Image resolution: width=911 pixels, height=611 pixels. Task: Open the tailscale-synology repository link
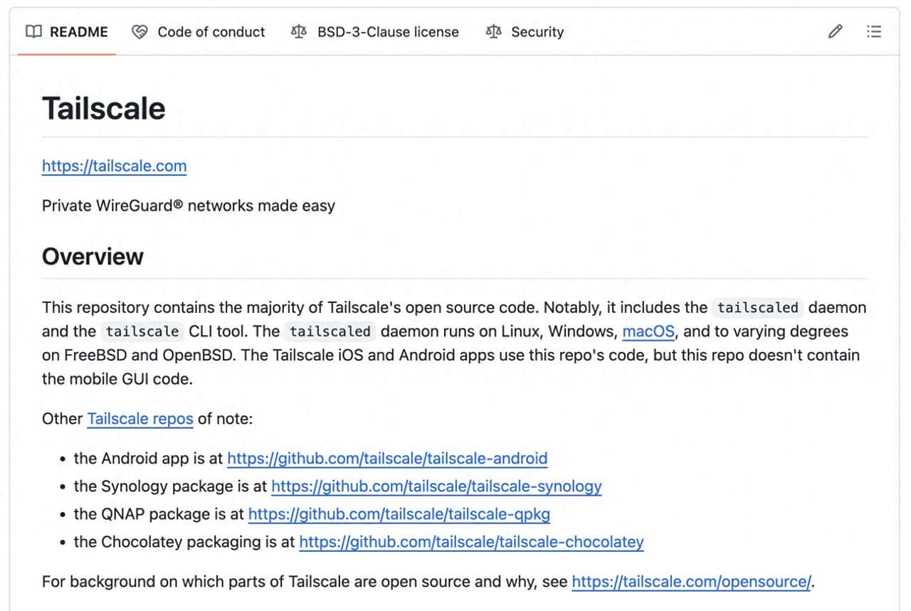pyautogui.click(x=436, y=487)
